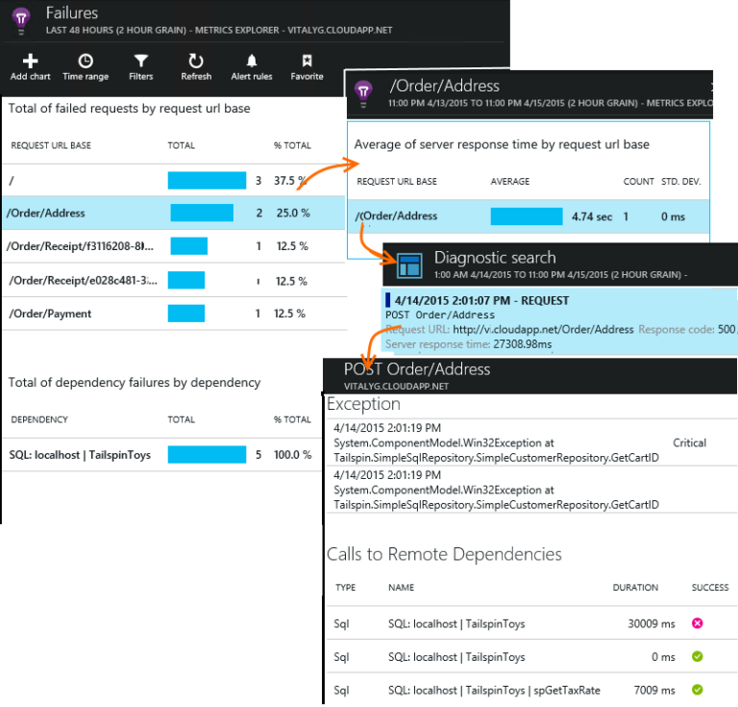Open the SQL call with 30009 ms duration

(x=531, y=623)
